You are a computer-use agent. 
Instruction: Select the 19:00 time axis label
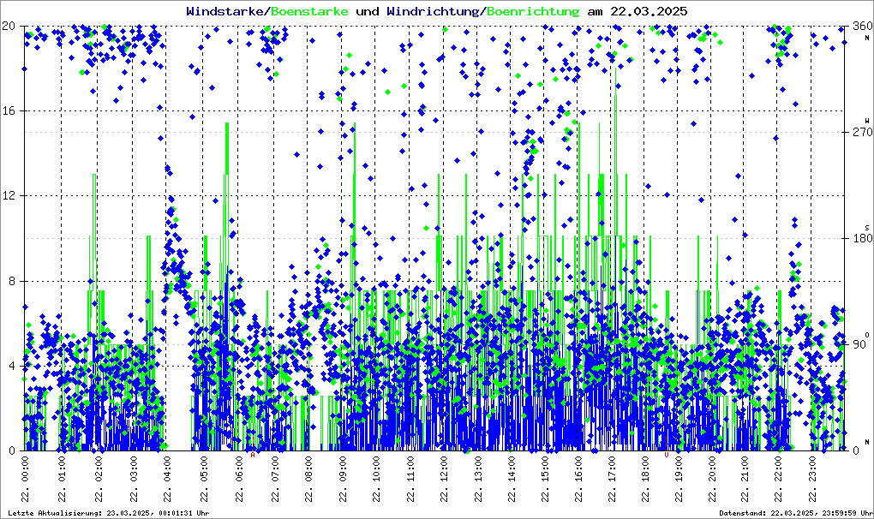click(x=679, y=479)
